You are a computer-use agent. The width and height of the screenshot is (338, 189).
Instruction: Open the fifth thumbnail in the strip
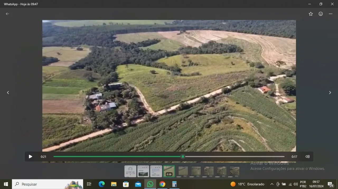[183, 171]
